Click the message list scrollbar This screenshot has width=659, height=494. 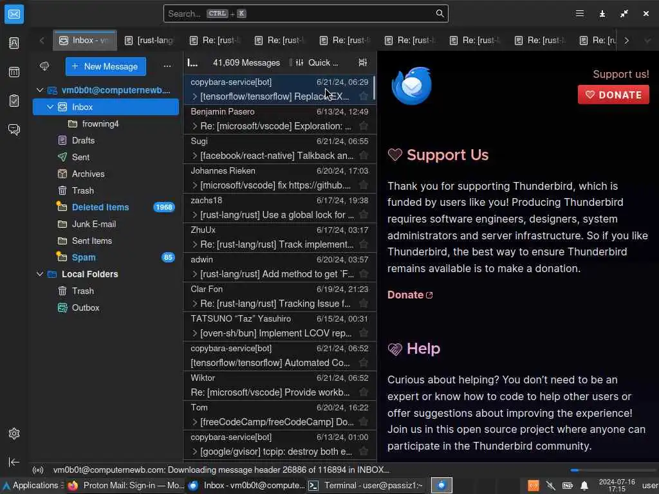(x=374, y=87)
